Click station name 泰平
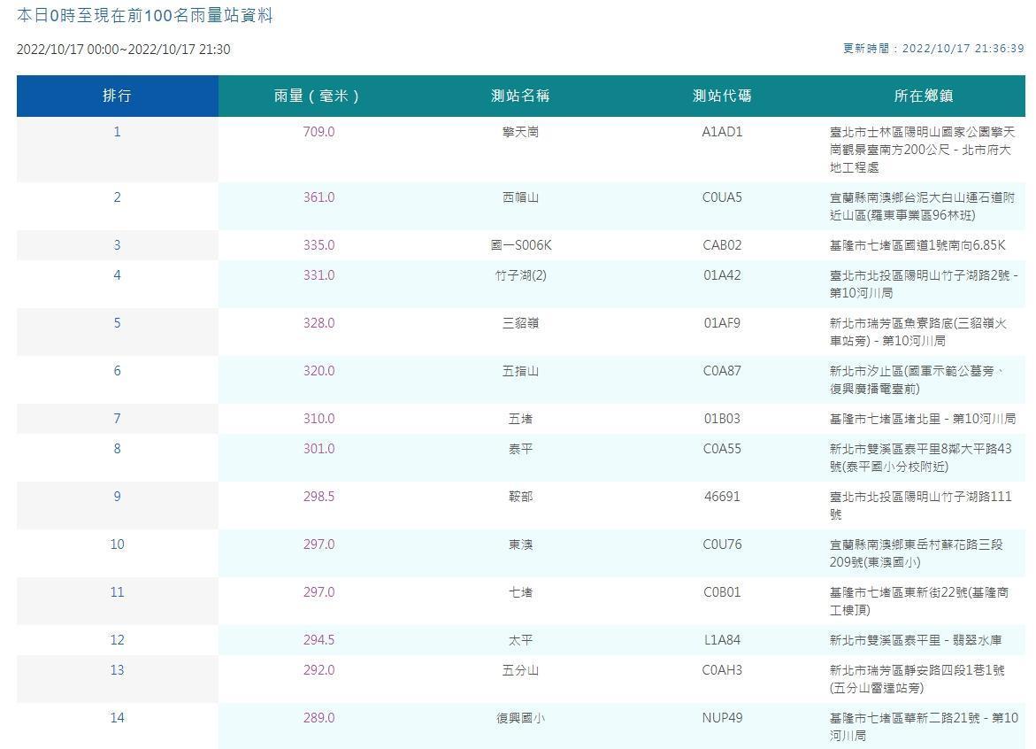This screenshot has width=1036, height=749. [520, 449]
